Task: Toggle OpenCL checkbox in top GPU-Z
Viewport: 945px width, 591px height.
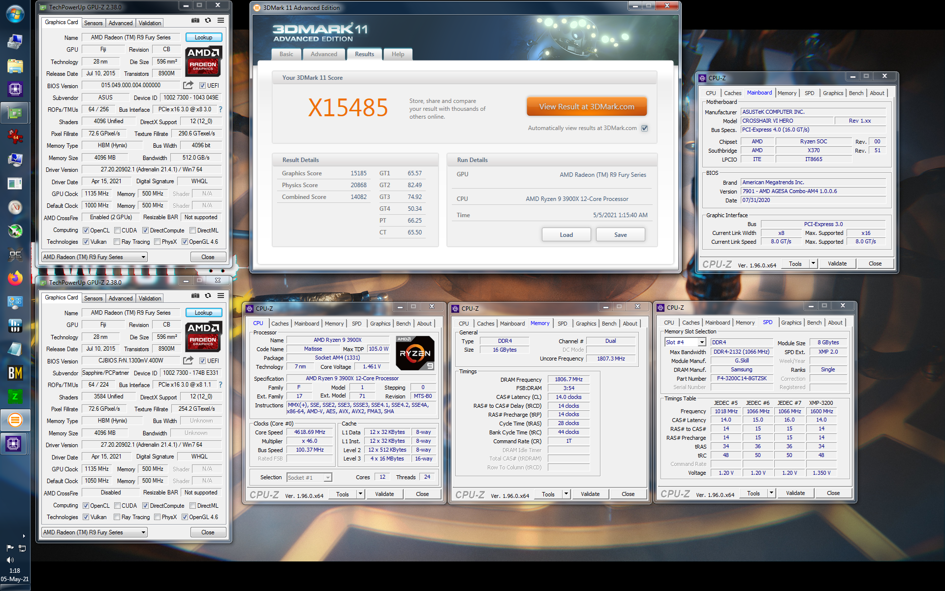Action: [86, 230]
